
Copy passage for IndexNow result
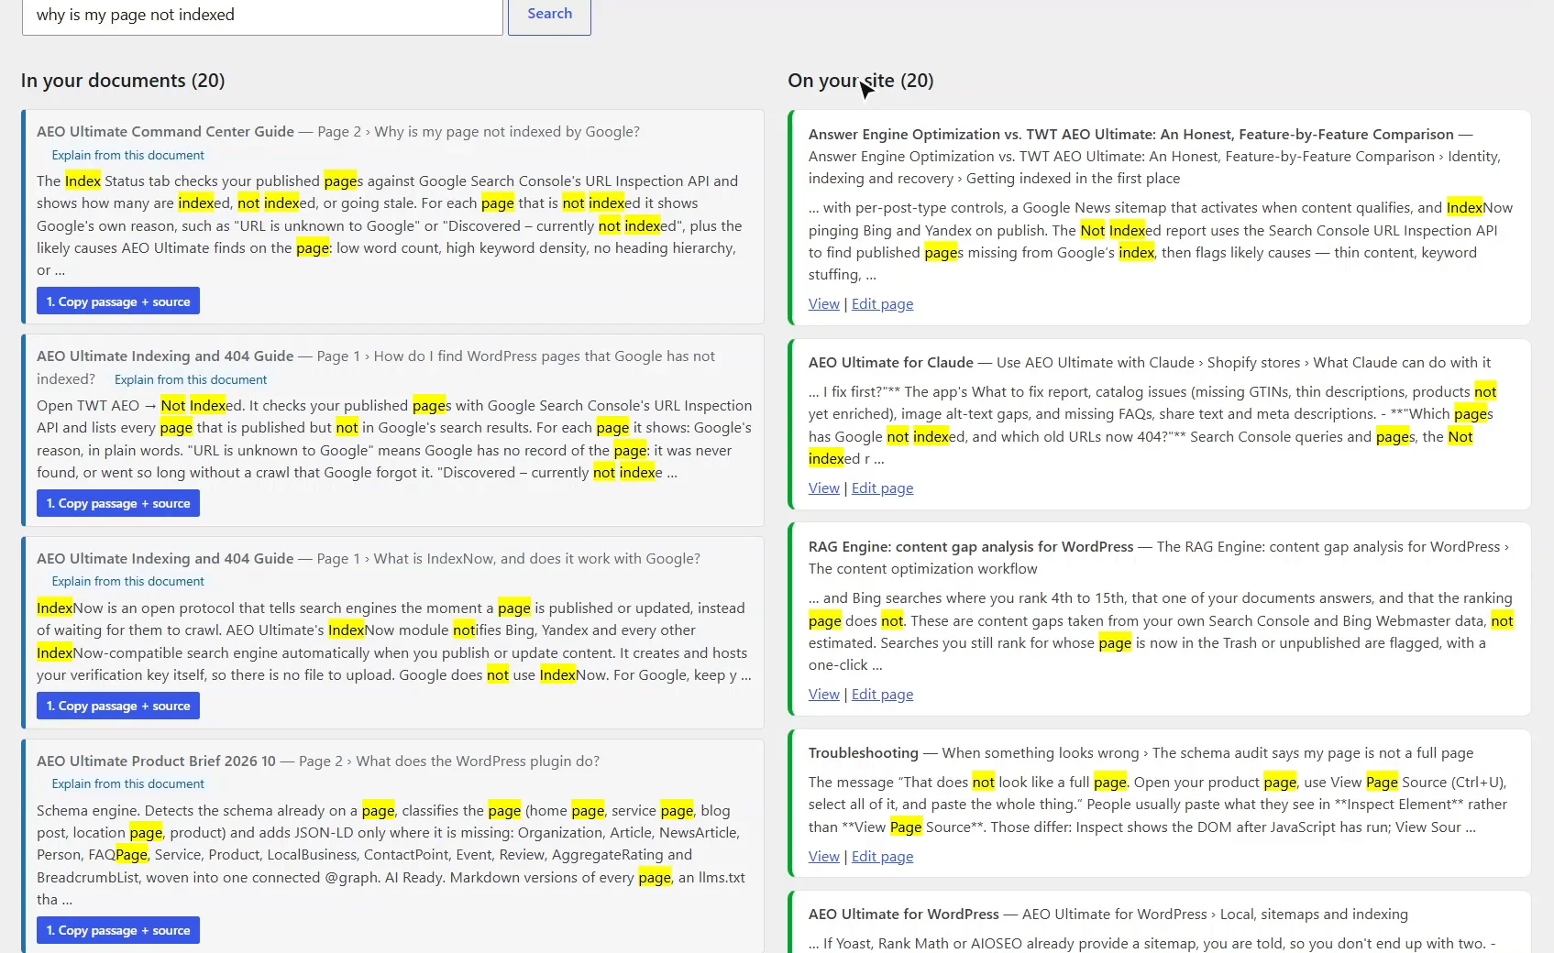click(118, 706)
